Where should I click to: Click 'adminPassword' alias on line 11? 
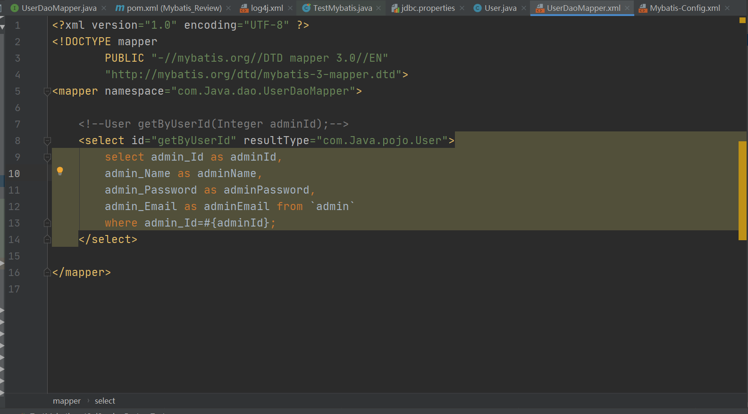[267, 190]
